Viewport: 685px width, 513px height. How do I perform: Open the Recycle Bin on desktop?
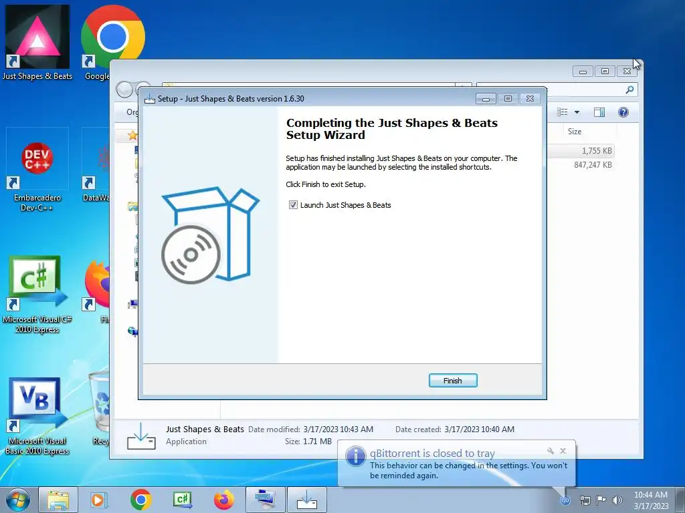coord(100,408)
